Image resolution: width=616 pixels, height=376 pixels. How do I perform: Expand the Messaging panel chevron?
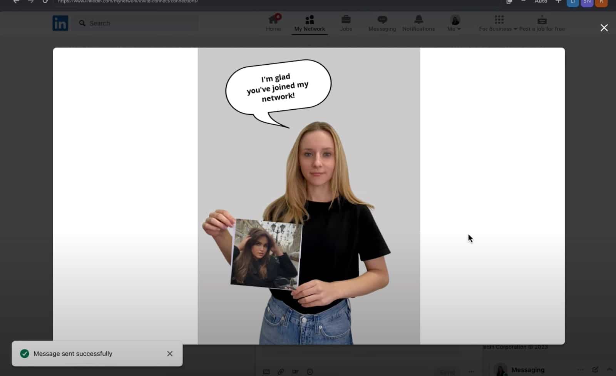point(609,369)
